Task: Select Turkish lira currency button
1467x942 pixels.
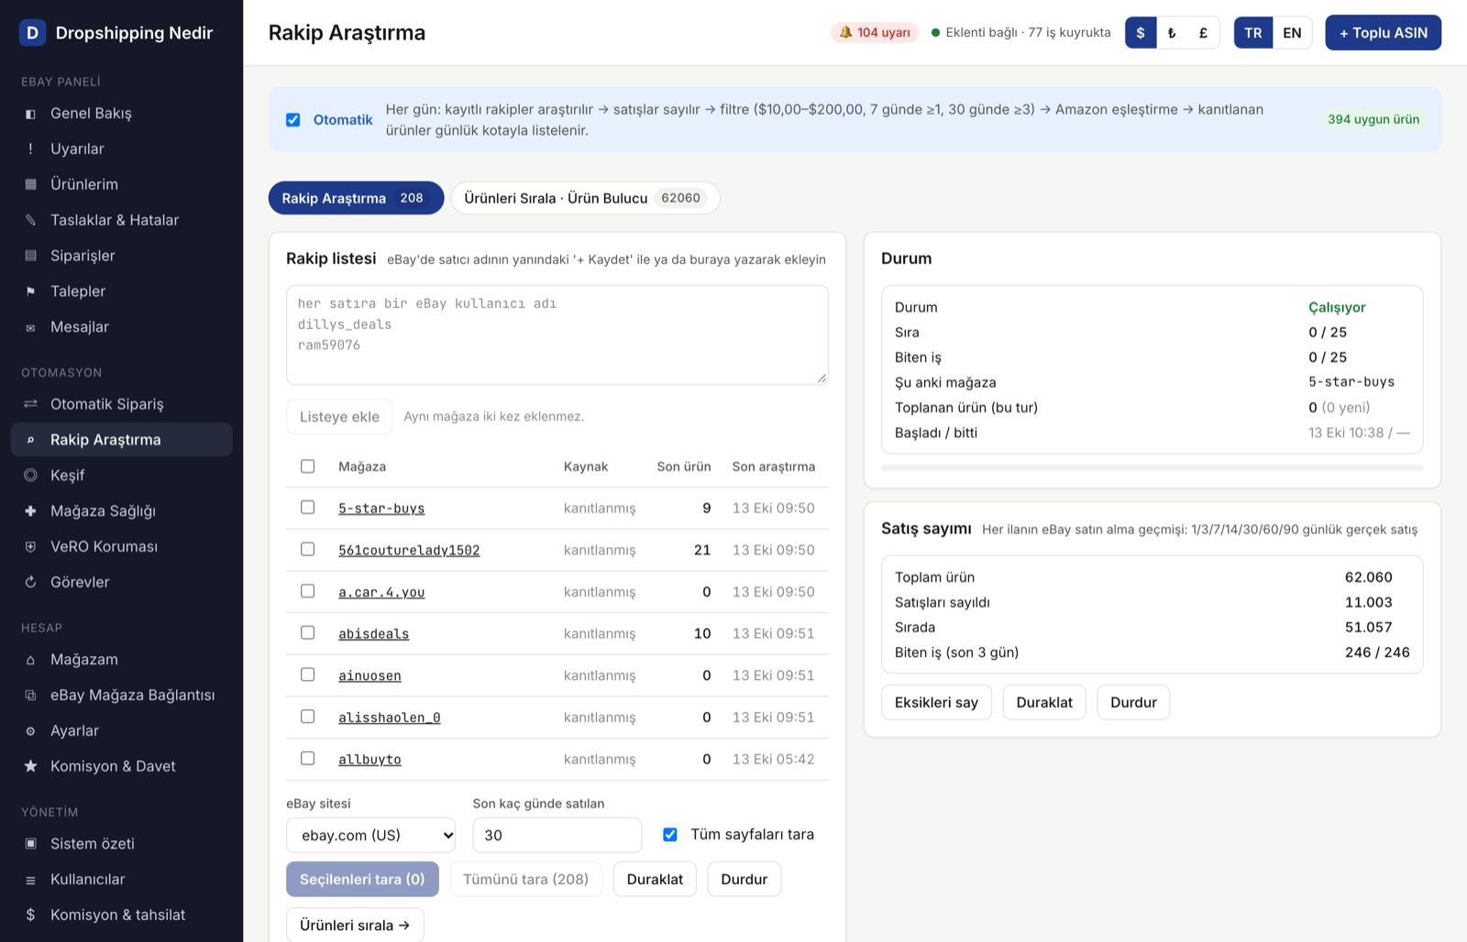Action: (x=1172, y=33)
